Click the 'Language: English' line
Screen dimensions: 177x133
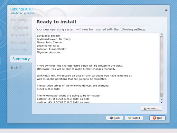click(x=48, y=36)
